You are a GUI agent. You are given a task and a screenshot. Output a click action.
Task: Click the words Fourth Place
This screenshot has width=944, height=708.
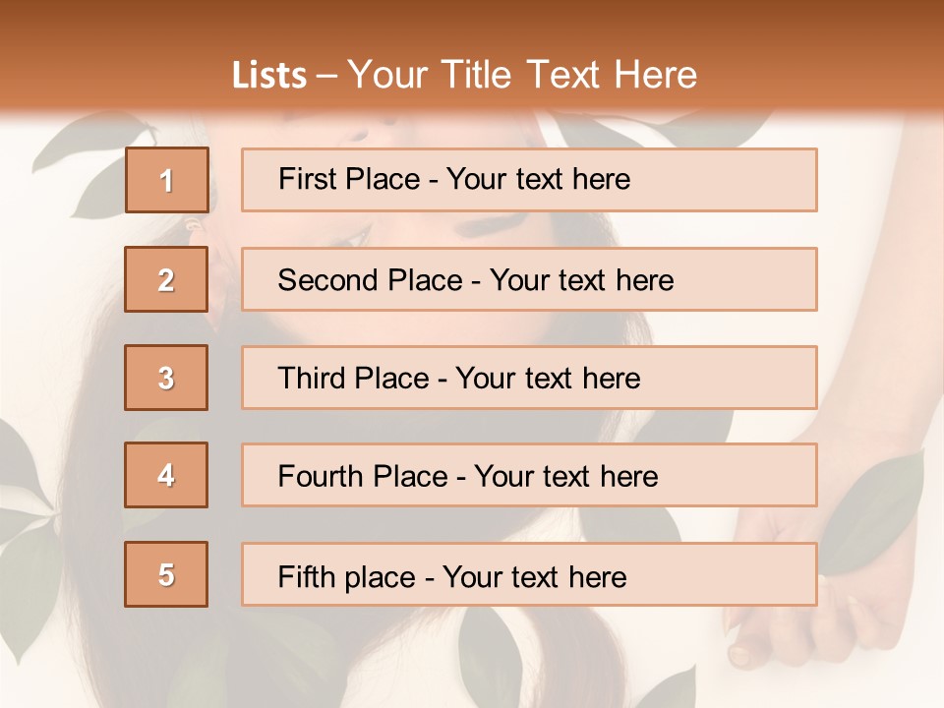(363, 476)
